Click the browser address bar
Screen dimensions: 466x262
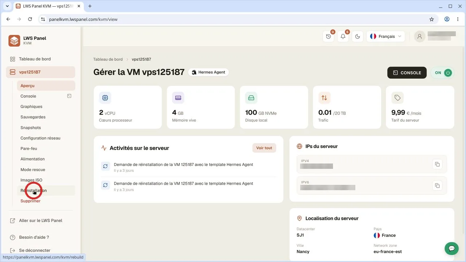click(x=233, y=19)
